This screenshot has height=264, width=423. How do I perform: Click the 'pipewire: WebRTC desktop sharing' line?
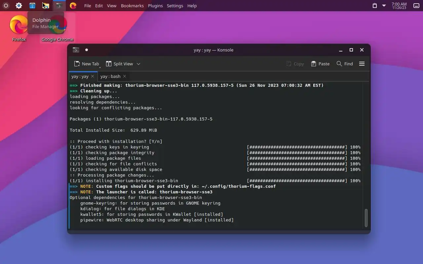coord(157,220)
